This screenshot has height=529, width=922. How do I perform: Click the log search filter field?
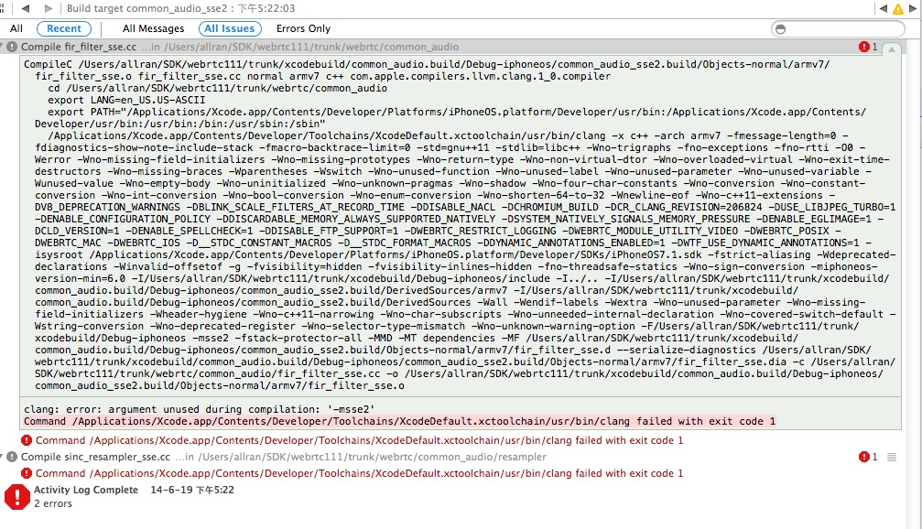point(842,28)
